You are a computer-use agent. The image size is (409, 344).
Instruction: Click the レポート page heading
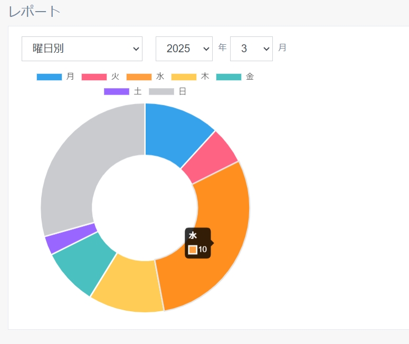pos(34,11)
